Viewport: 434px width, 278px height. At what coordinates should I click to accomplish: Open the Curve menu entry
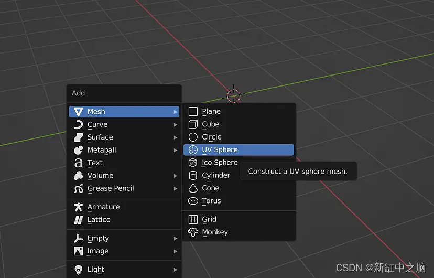[124, 125]
